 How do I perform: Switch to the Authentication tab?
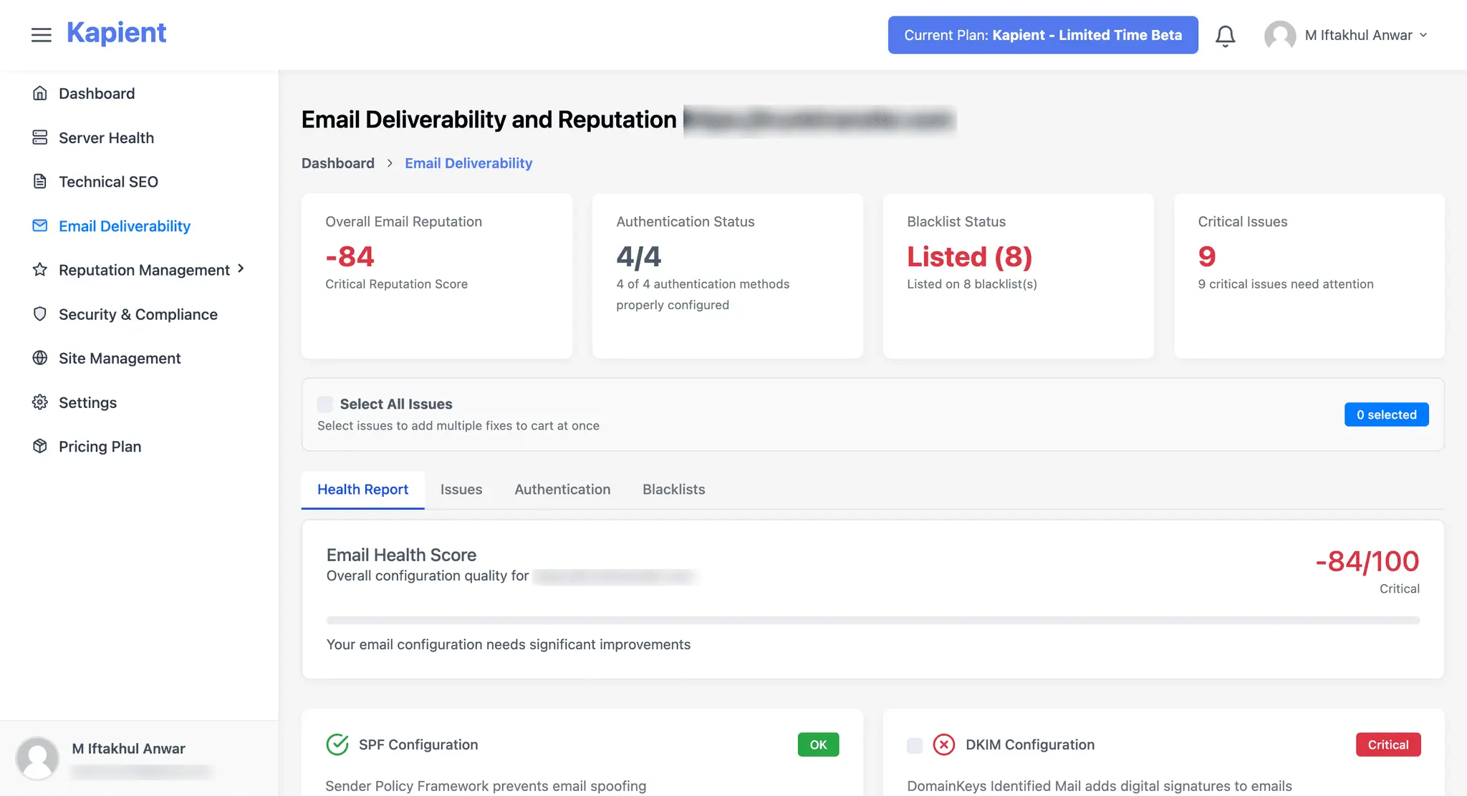[x=562, y=490]
